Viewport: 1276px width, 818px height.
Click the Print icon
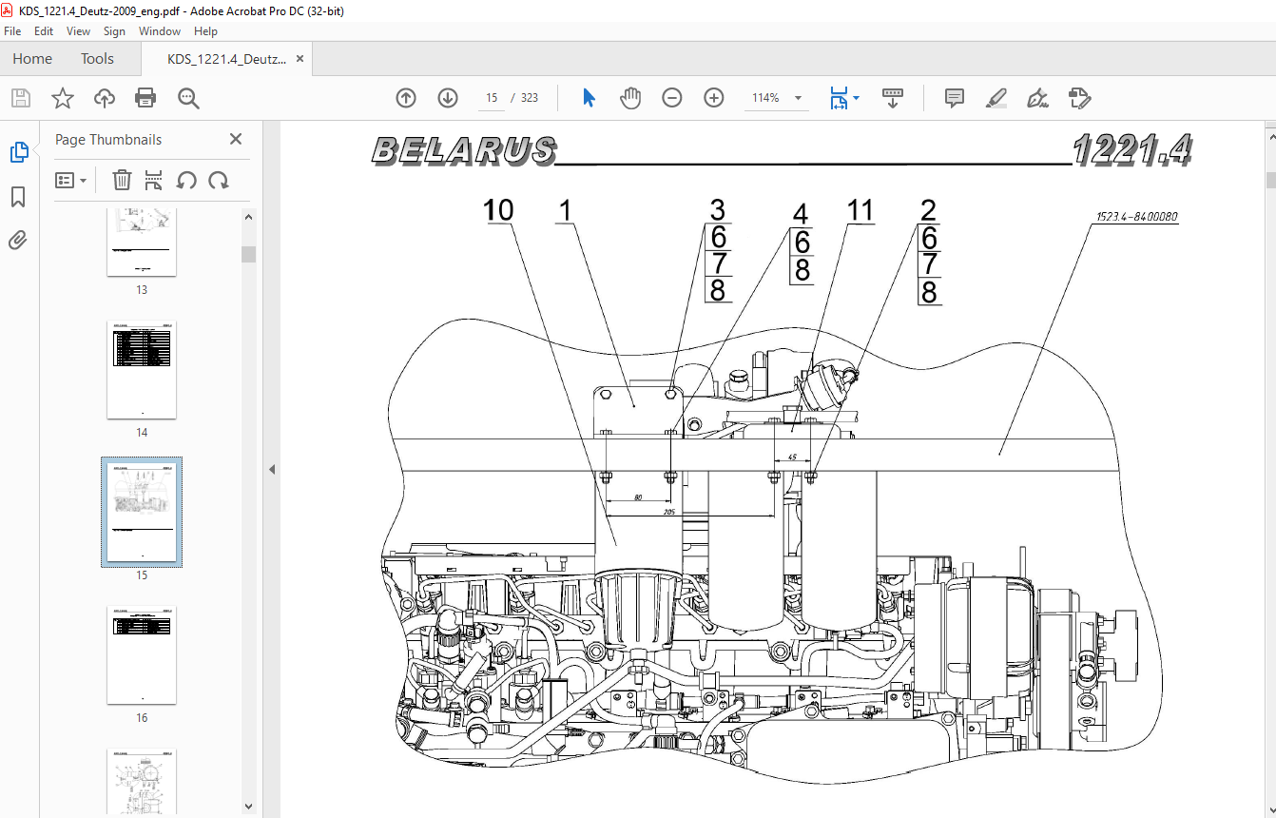[145, 98]
